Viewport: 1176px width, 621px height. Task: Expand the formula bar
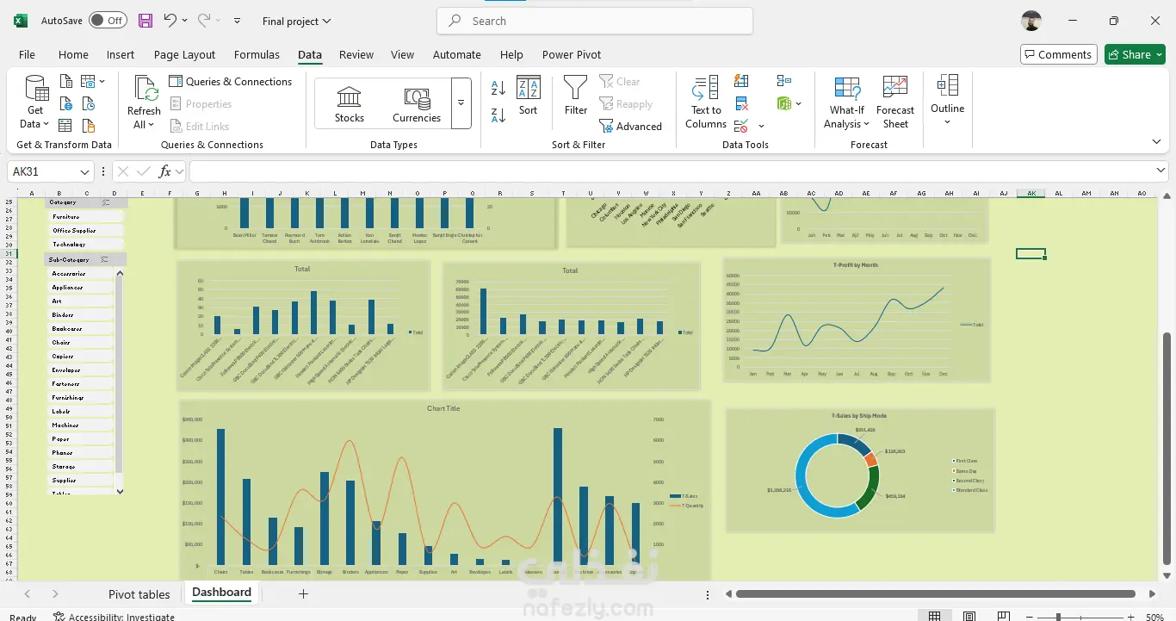(1161, 171)
